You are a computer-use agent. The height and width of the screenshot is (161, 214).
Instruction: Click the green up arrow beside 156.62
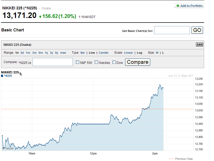tap(40, 17)
